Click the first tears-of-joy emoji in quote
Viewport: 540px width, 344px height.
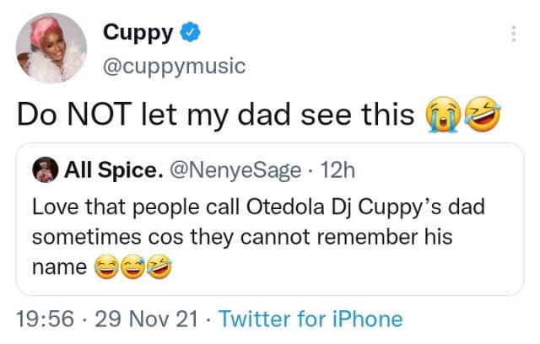coord(107,269)
